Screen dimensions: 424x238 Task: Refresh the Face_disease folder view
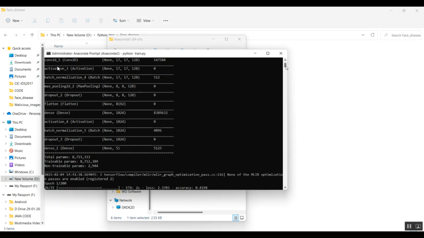pos(373,35)
